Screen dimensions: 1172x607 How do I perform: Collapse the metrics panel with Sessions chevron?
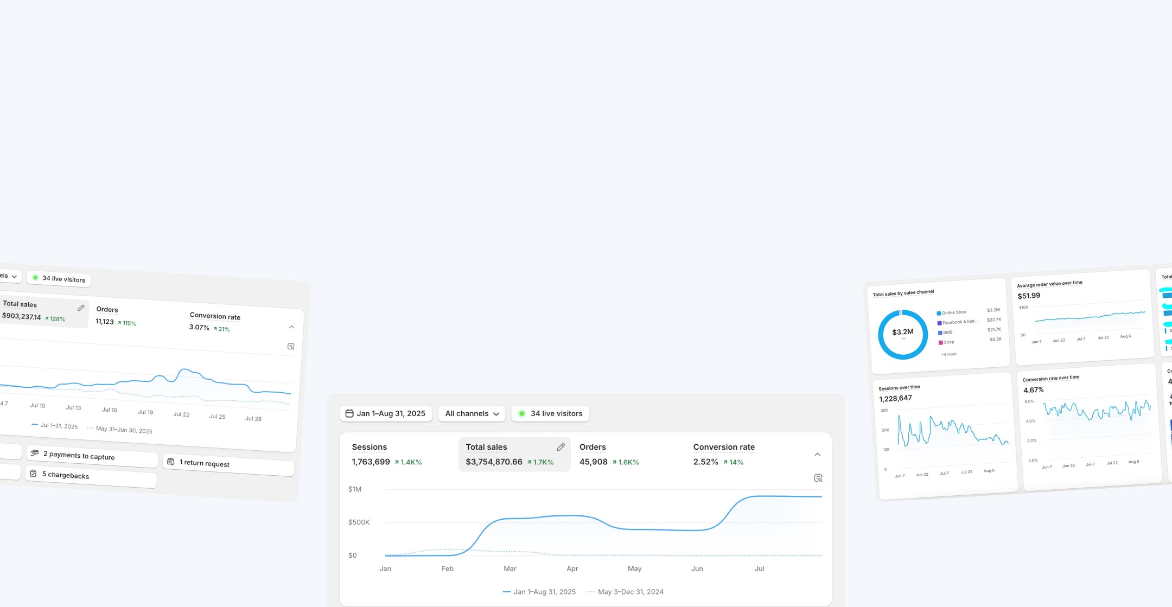pos(817,455)
